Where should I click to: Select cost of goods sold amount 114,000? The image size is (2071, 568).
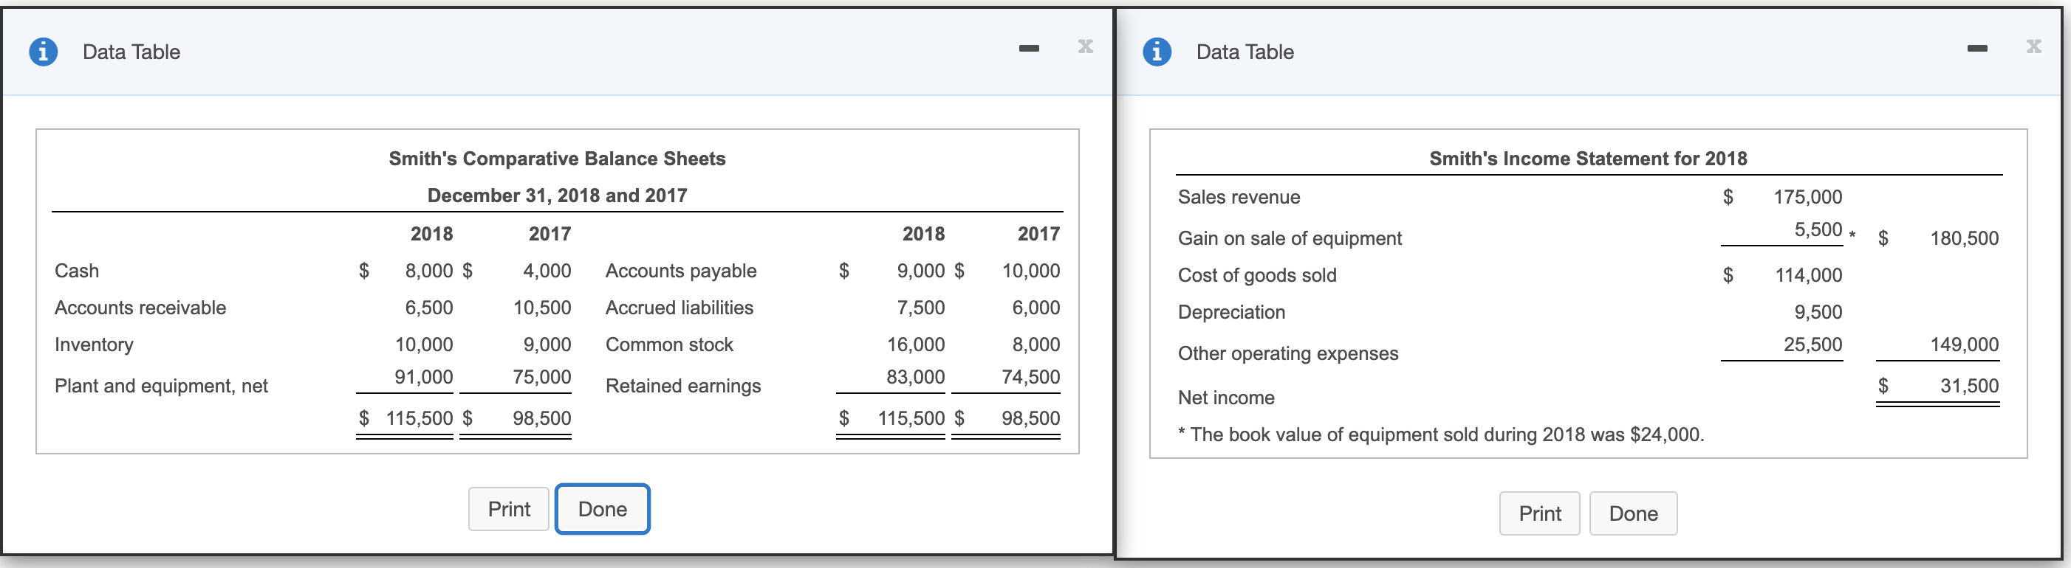coord(1808,274)
